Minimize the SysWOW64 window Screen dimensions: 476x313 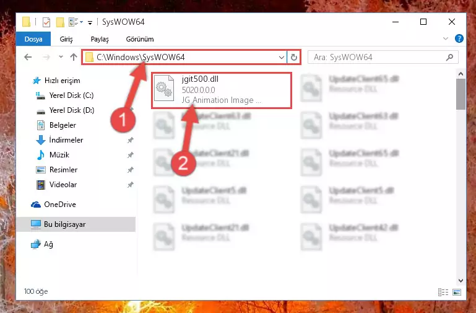tap(396, 22)
